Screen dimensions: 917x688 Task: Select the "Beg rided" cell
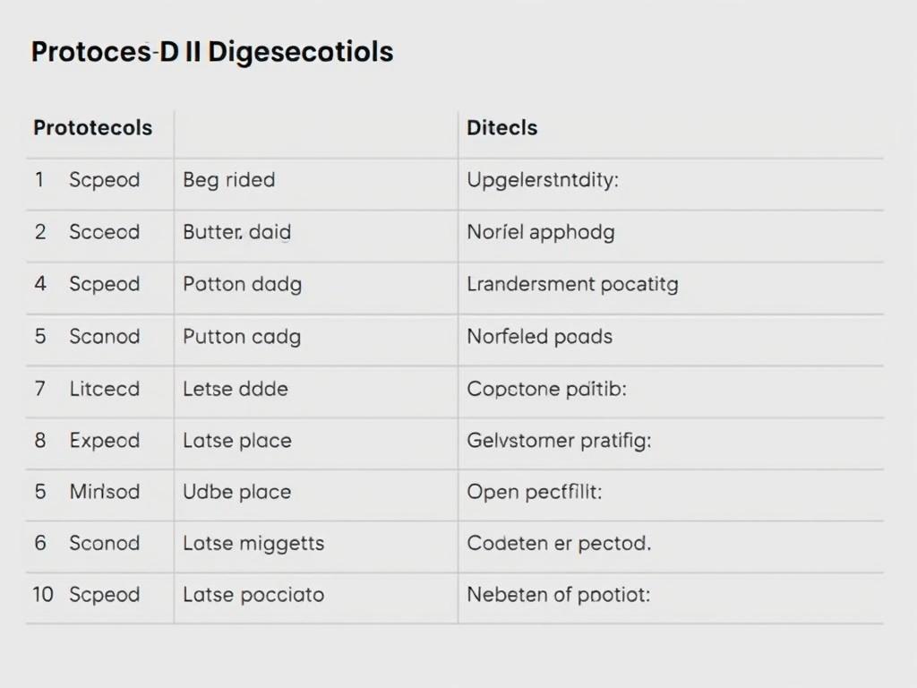[228, 179]
